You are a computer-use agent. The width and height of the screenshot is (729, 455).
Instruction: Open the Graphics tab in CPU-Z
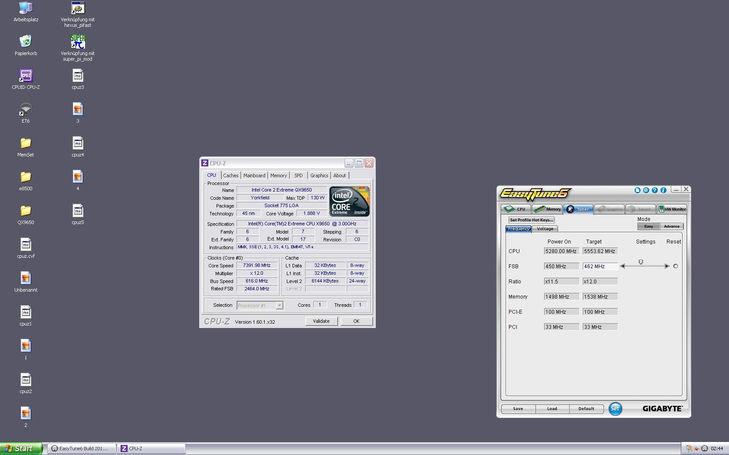(319, 175)
